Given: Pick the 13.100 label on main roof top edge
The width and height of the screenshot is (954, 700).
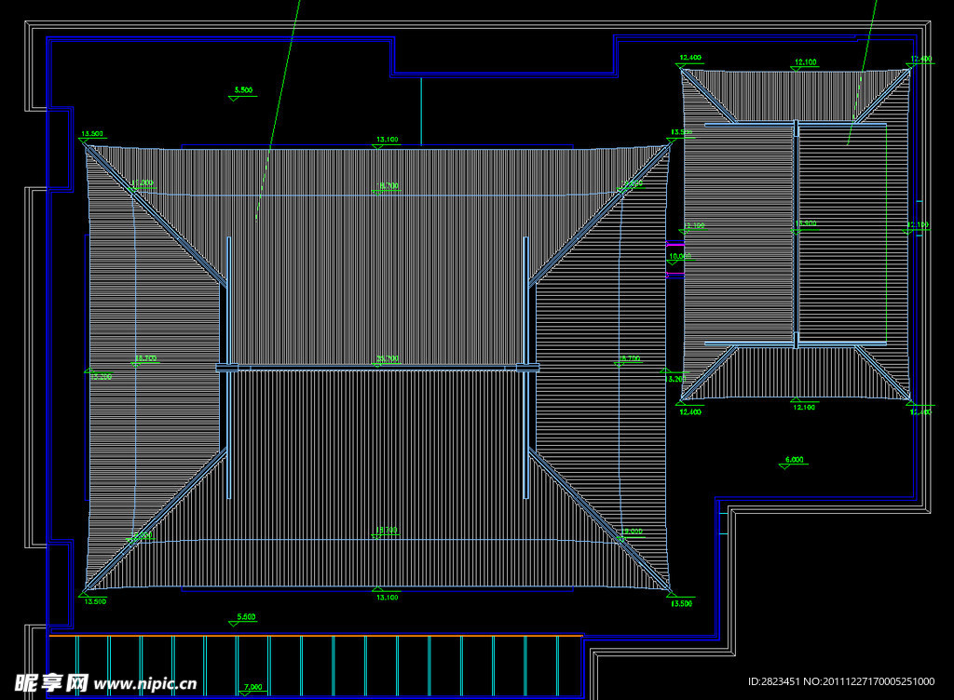Looking at the screenshot, I should [x=387, y=140].
